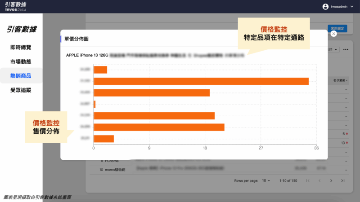The height and width of the screenshot is (202, 360).
Task: Click the longest orange bar in chart
Action: click(x=201, y=81)
